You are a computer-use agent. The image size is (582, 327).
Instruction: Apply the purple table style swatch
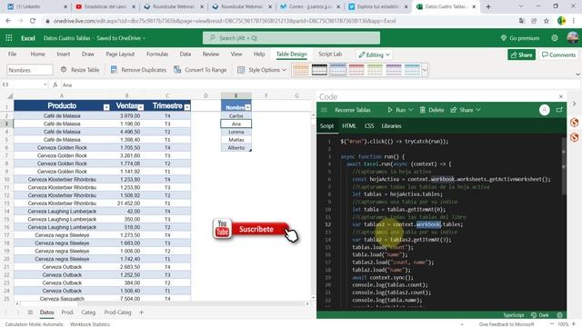394,69
